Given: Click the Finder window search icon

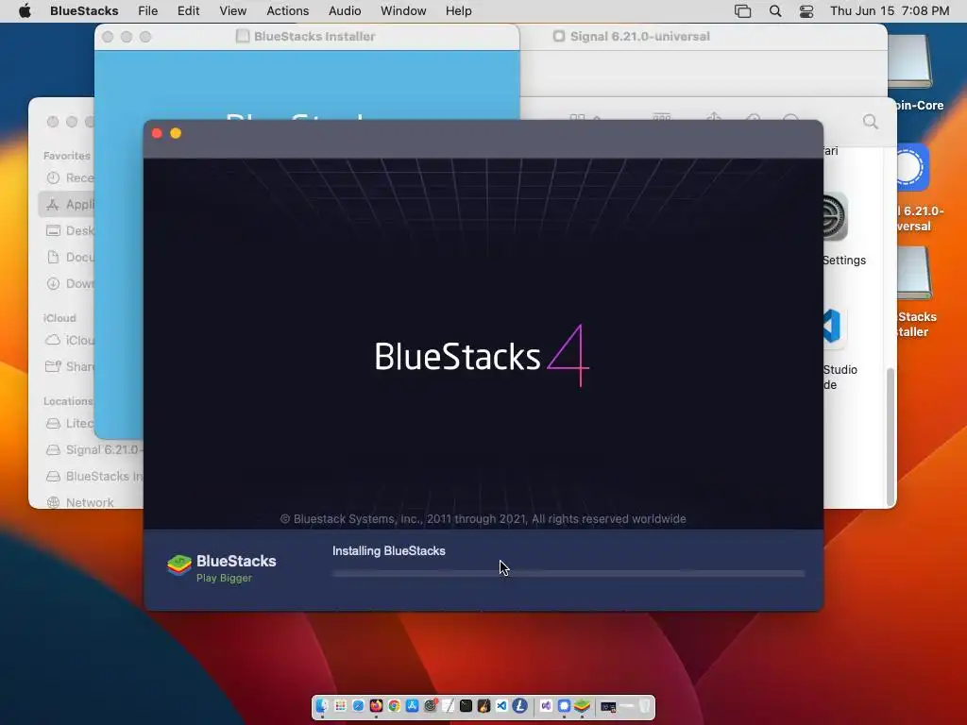Looking at the screenshot, I should point(870,122).
